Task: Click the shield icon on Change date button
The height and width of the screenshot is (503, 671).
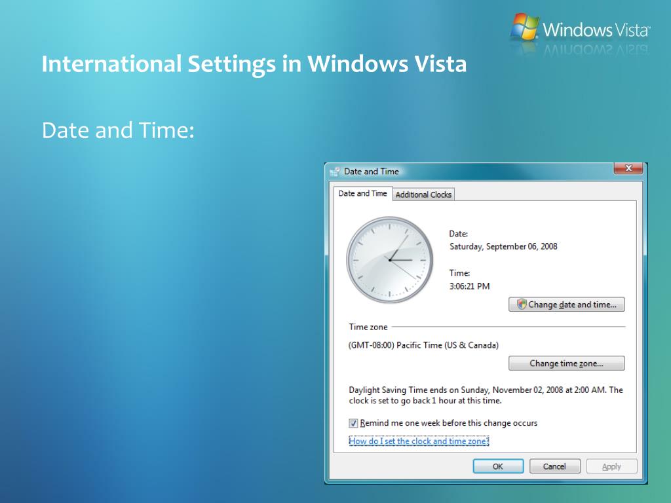Action: coord(521,304)
